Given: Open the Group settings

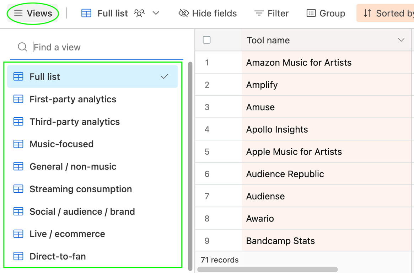Looking at the screenshot, I should 326,14.
